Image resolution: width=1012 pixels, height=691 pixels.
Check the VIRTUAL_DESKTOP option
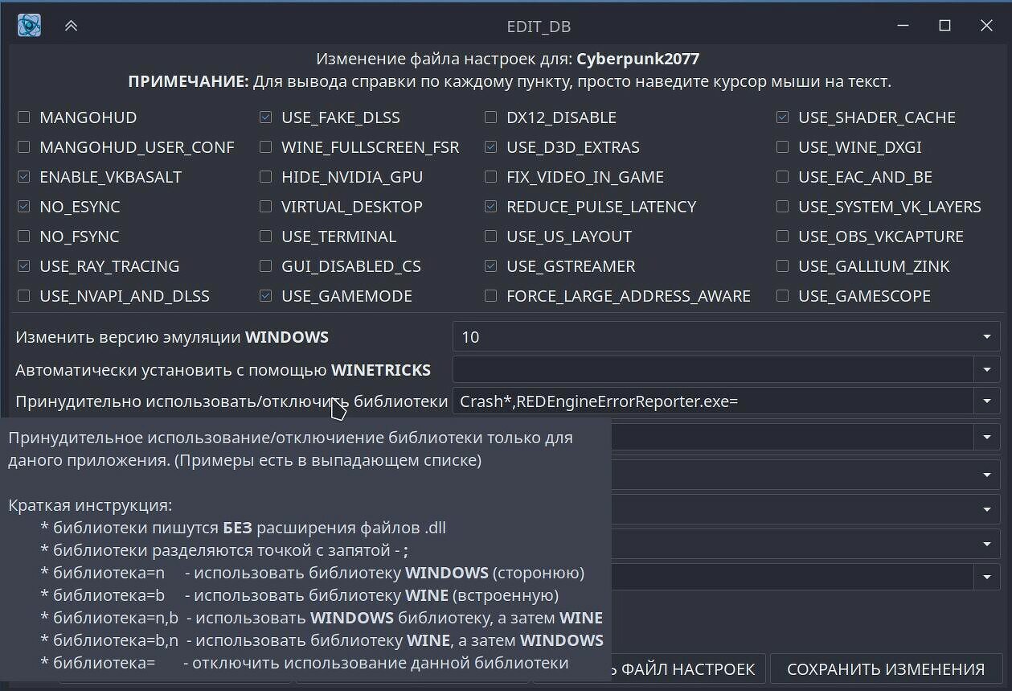pos(266,207)
